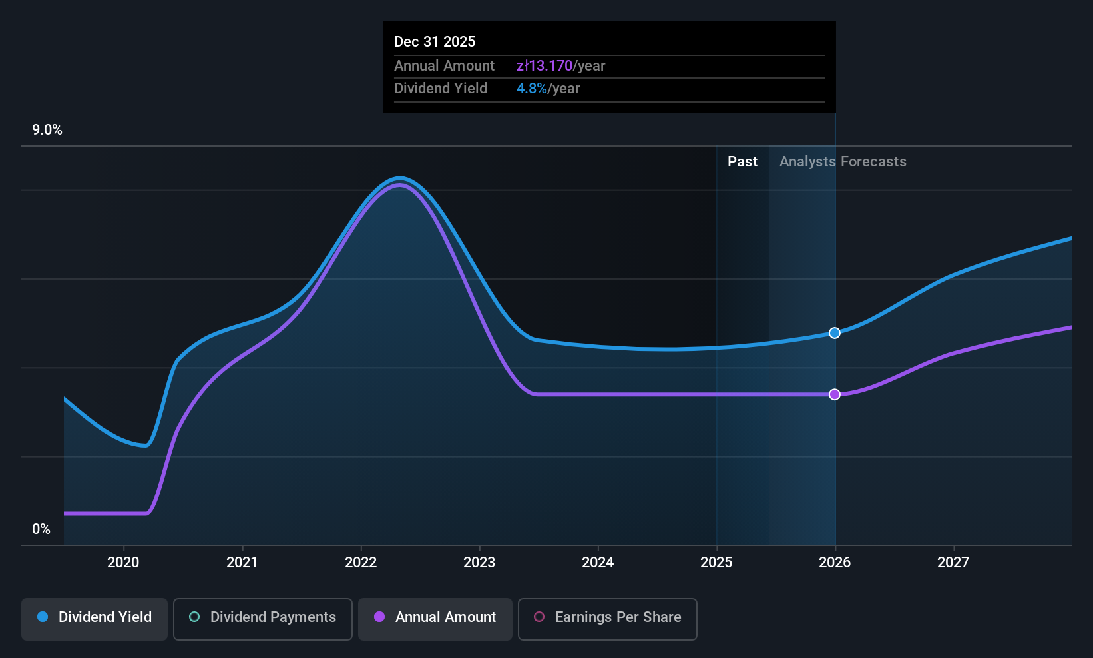Click the Past region label
1093x658 pixels.
tap(742, 161)
